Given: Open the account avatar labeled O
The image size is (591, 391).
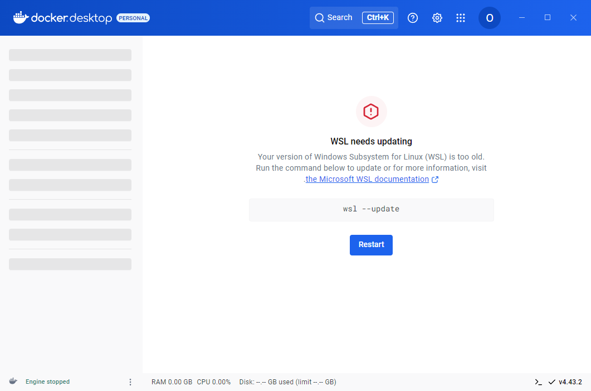Looking at the screenshot, I should (x=489, y=18).
